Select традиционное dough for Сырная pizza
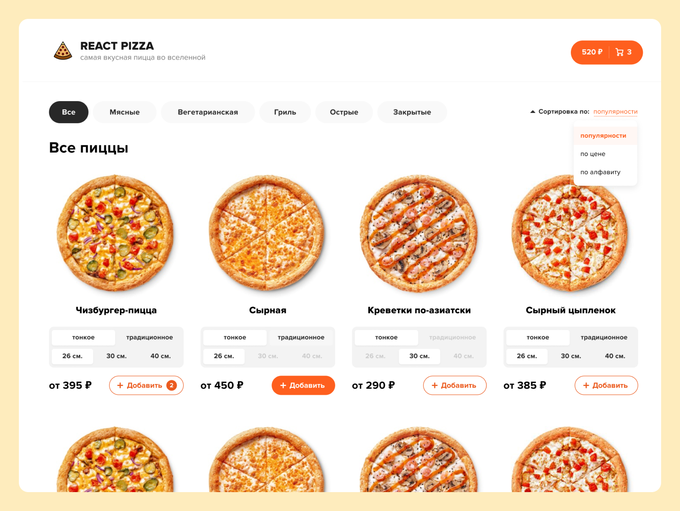 tap(301, 337)
